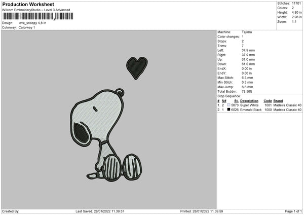Screen dimensions: 304x215
Task: Click design name 'love_snoopy 4,8 in'
Action: (x=32, y=23)
